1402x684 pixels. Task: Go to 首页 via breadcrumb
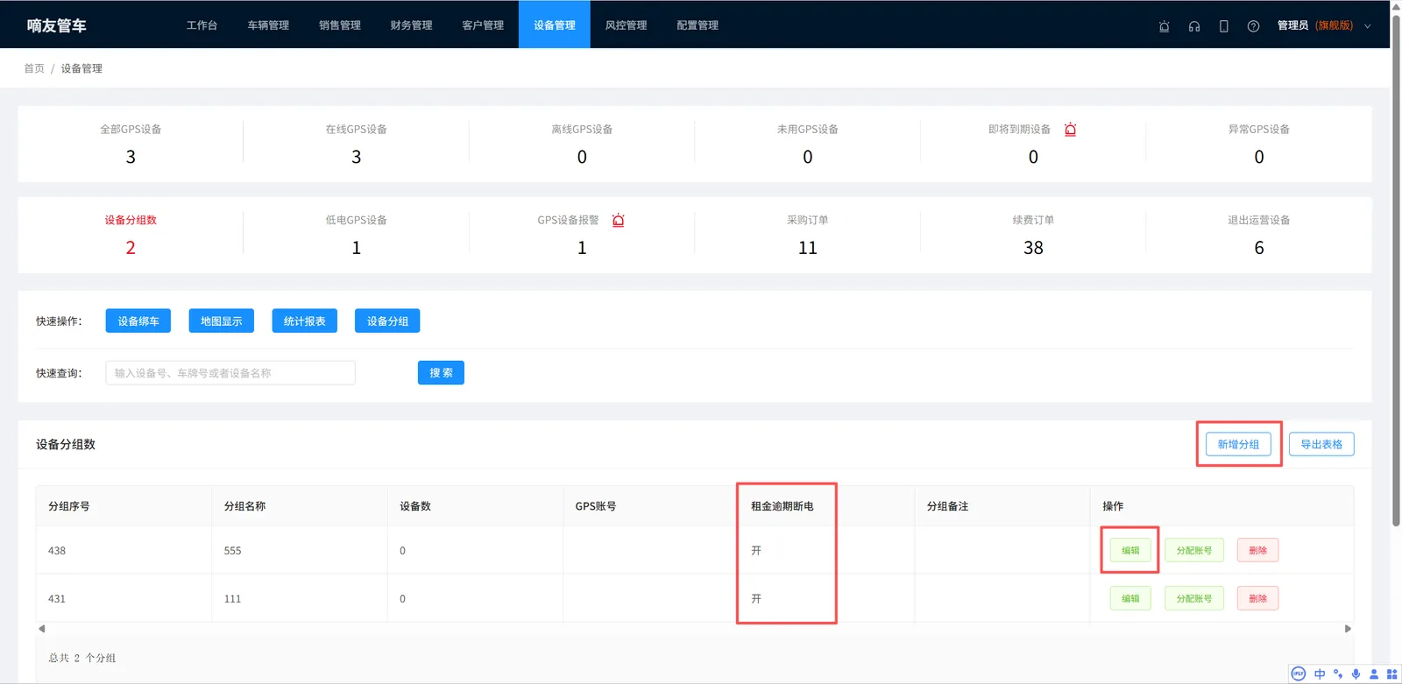coord(34,68)
